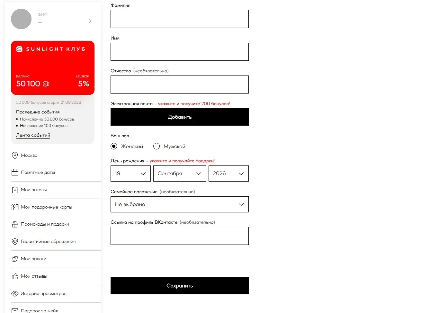Click the 'Последние события' heading
Image resolution: width=429 pixels, height=313 pixels.
click(38, 112)
